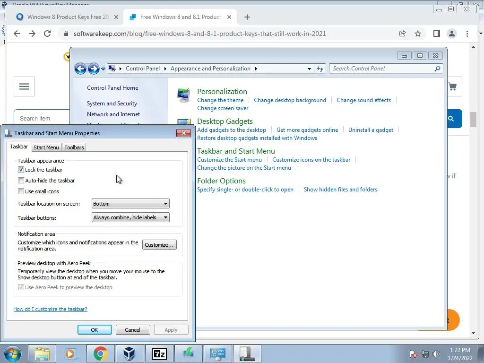This screenshot has height=363, width=484.
Task: Open the Control Panel taskbar icon
Action: pyautogui.click(x=217, y=354)
